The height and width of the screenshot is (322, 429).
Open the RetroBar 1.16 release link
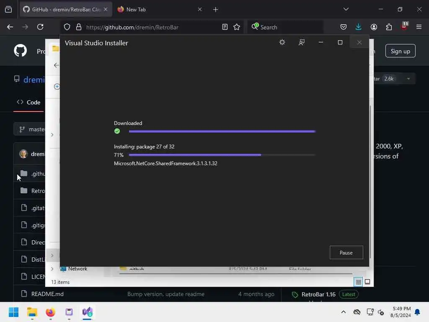[318, 295]
